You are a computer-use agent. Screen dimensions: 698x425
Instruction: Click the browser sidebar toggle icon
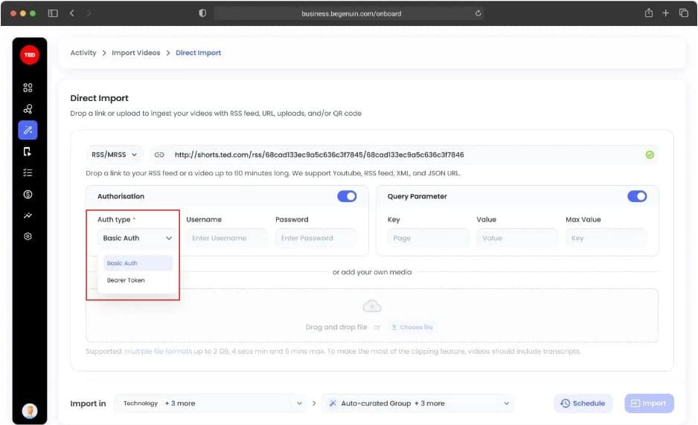pyautogui.click(x=53, y=13)
